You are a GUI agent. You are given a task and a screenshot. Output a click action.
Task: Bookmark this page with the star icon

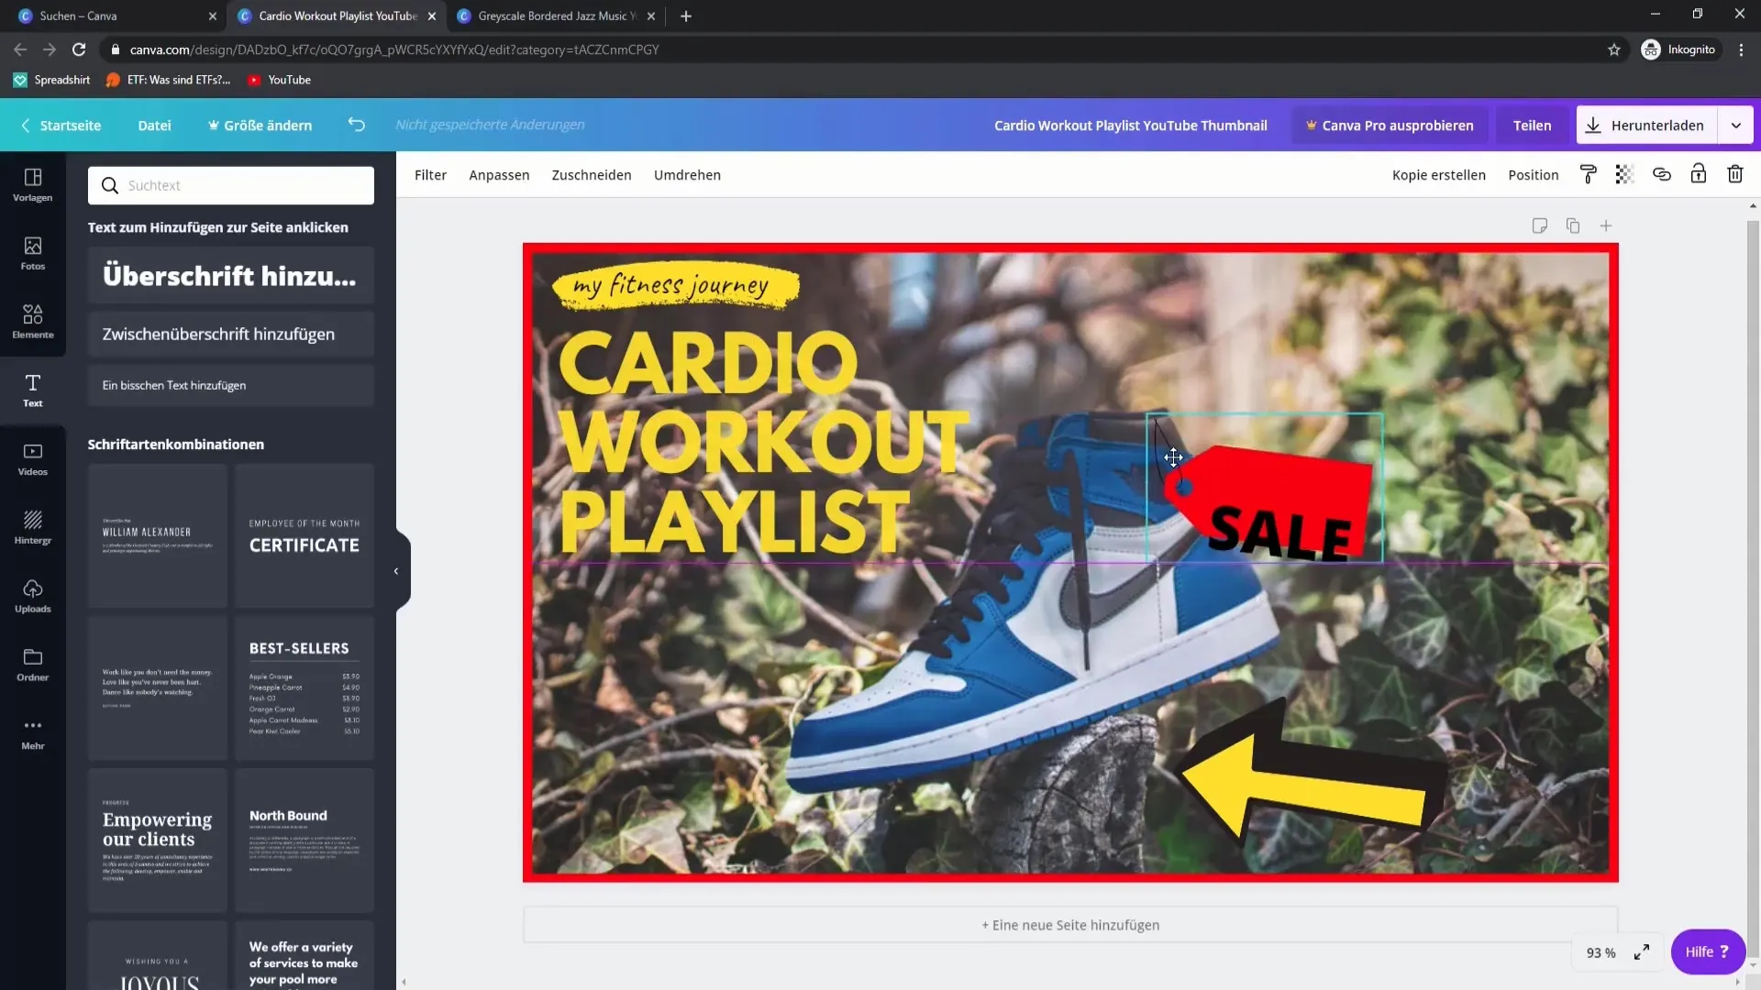1614,49
